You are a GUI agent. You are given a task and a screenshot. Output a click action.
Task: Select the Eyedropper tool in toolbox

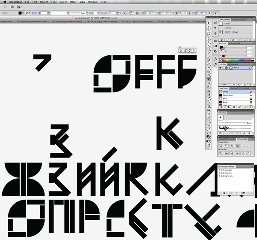point(209,98)
